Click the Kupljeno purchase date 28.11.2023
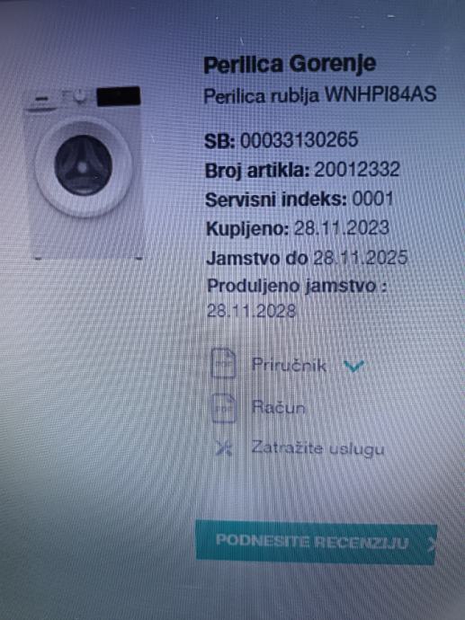This screenshot has height=620, width=465. [x=342, y=228]
